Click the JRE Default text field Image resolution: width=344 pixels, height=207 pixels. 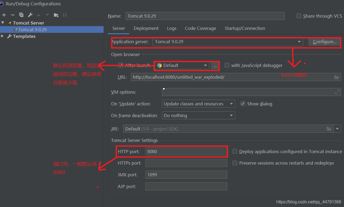pos(228,129)
